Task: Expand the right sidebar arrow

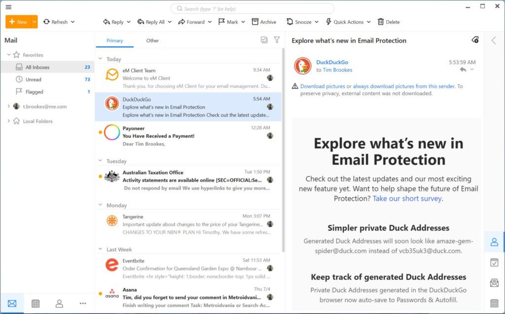Action: (494, 40)
